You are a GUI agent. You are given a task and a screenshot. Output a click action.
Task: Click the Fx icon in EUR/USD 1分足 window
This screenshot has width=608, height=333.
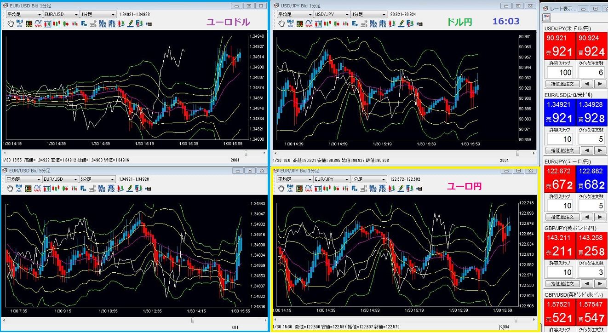tap(84, 23)
